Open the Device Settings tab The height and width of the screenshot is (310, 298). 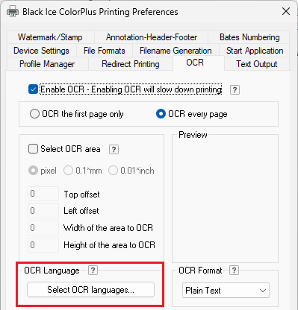tap(41, 51)
